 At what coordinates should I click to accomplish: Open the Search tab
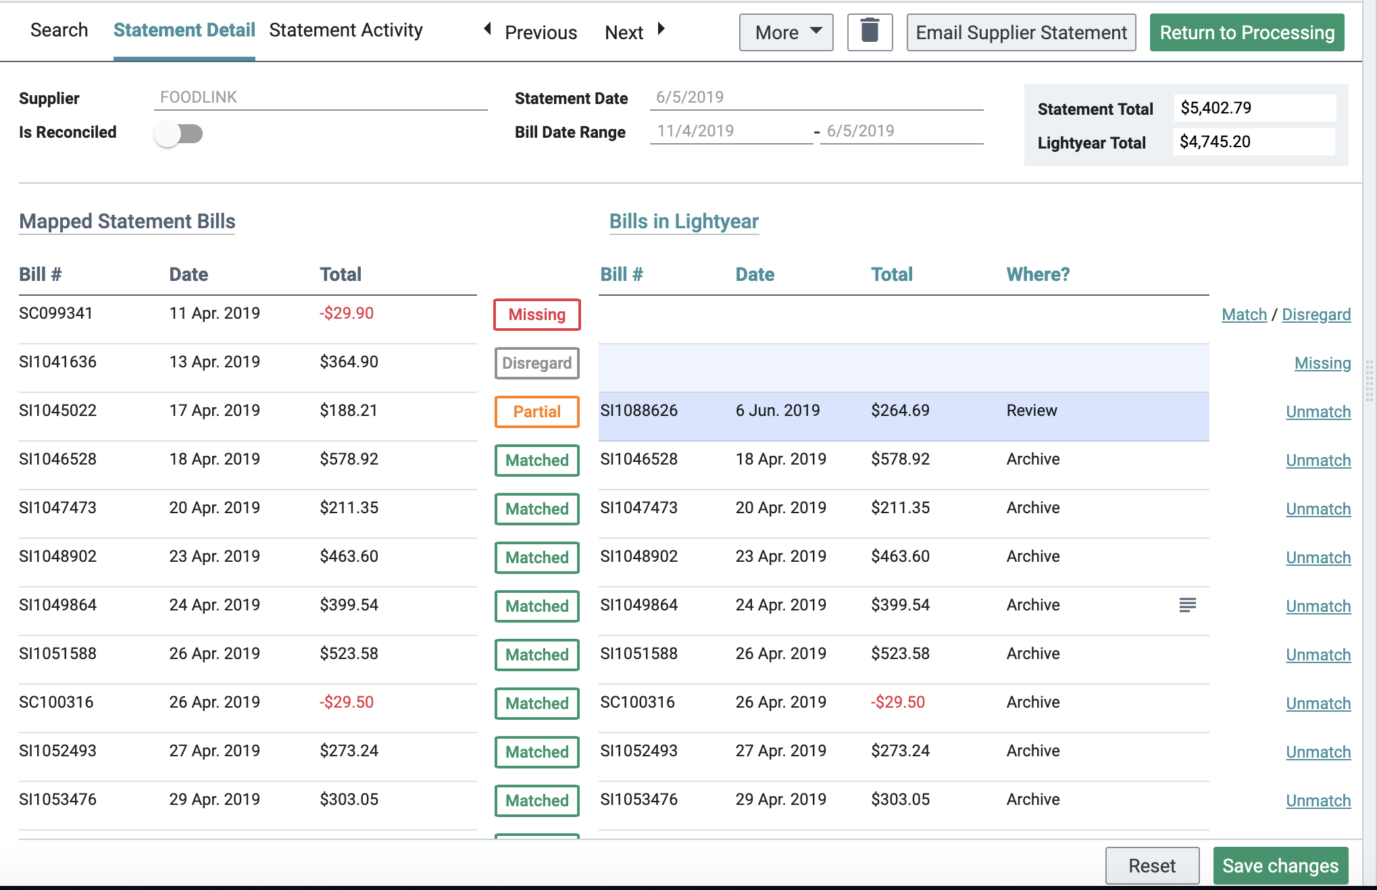click(59, 30)
